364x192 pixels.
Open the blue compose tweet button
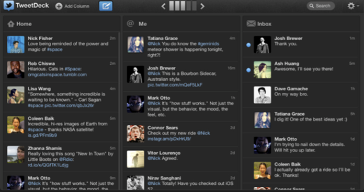pos(106,6)
